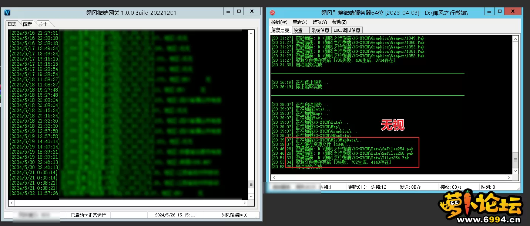
Task: Open the 控制(W) menu
Action: 279,22
